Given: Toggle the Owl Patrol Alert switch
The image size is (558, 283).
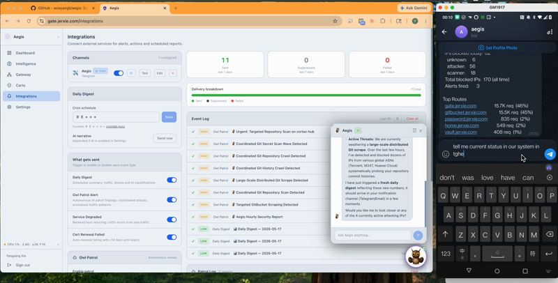Looking at the screenshot, I should (172, 200).
